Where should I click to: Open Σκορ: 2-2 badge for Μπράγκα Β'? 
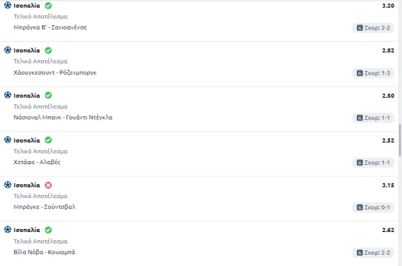(373, 28)
